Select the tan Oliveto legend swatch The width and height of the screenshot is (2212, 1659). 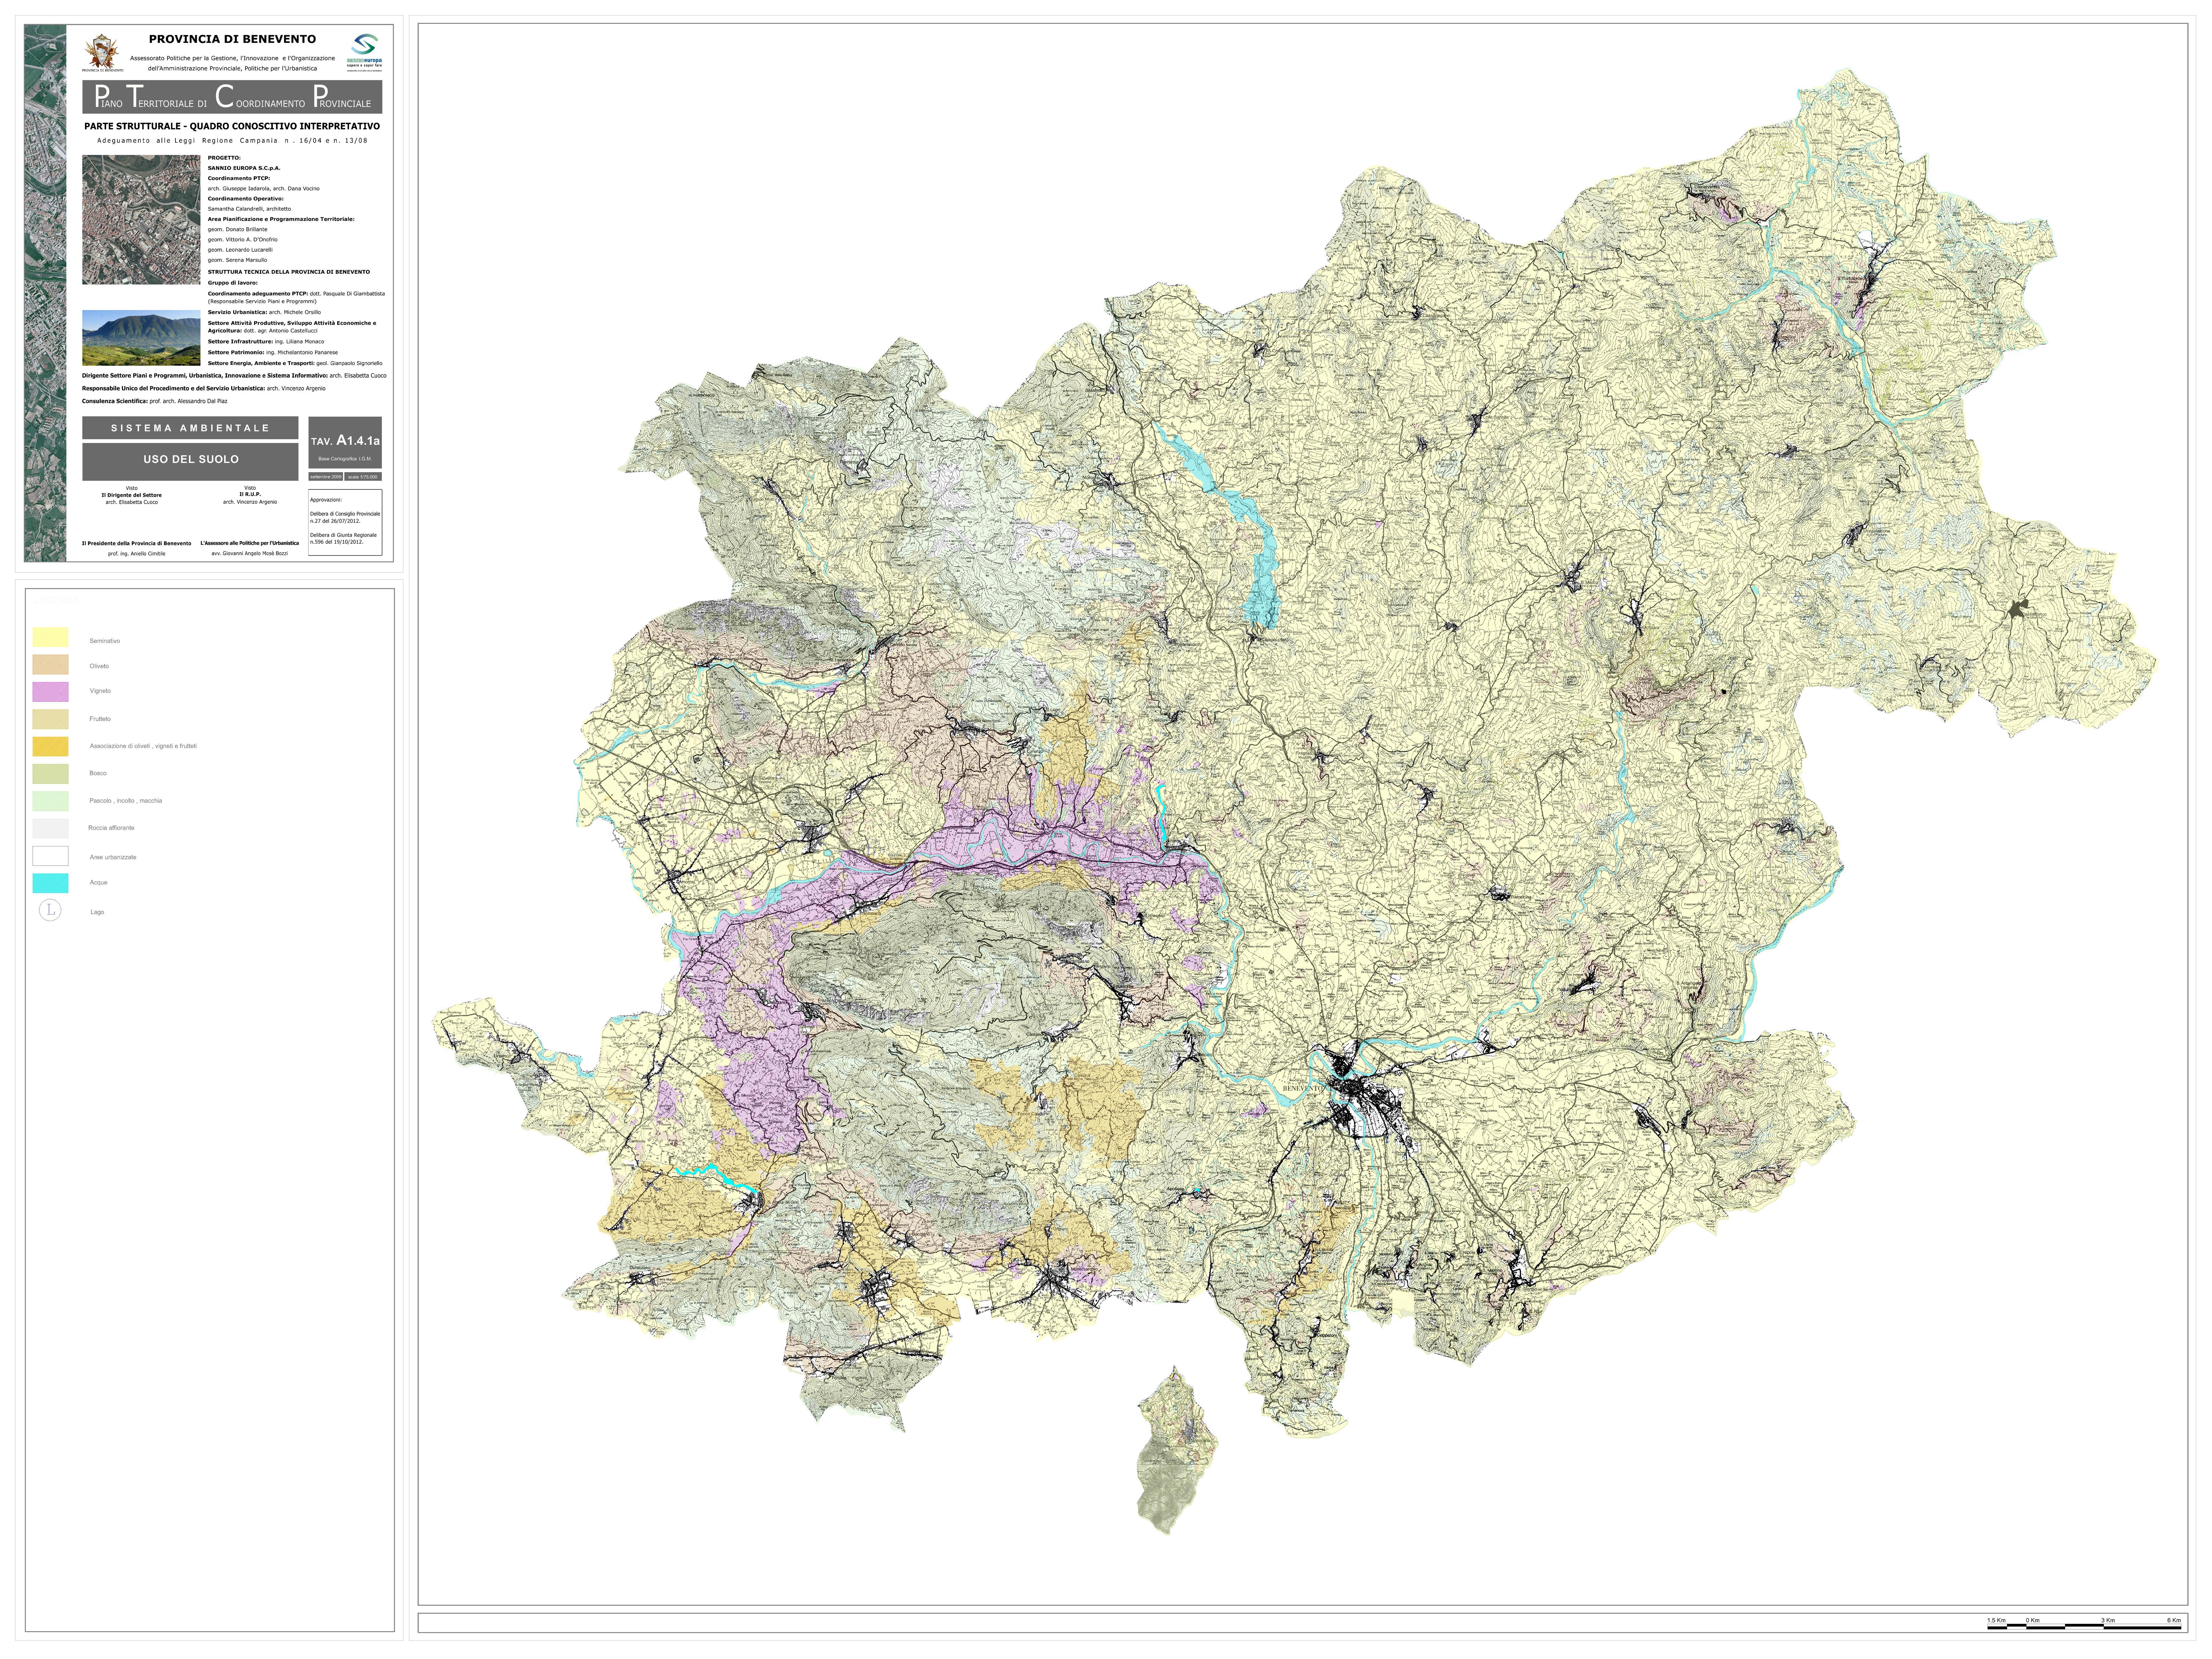click(51, 665)
